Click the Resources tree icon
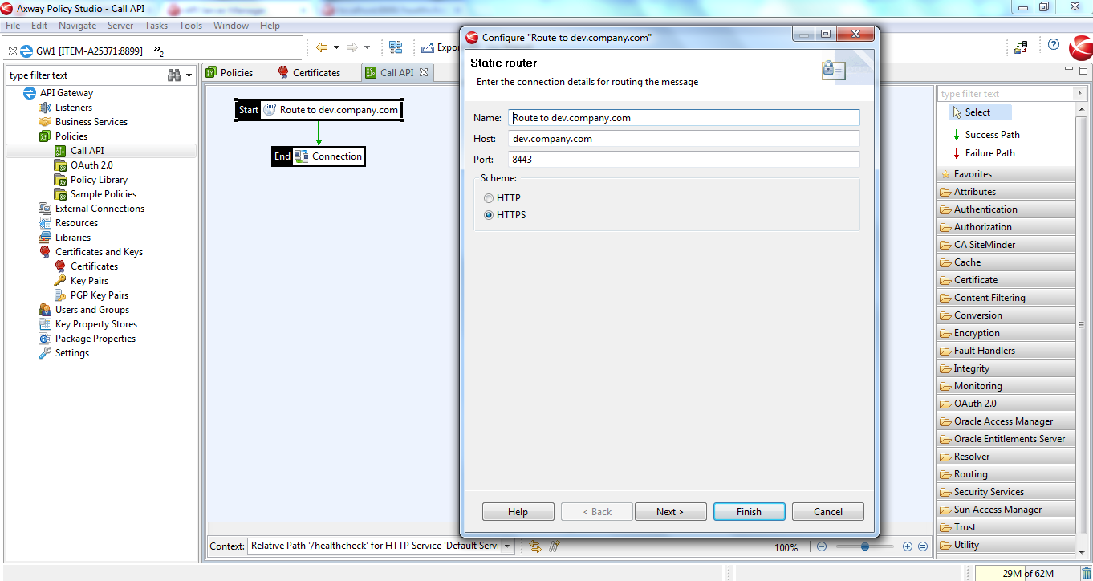 pos(45,223)
